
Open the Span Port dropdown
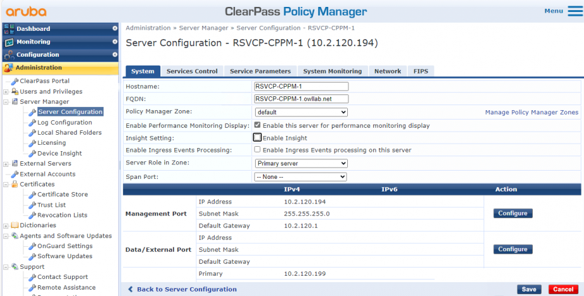click(x=301, y=177)
